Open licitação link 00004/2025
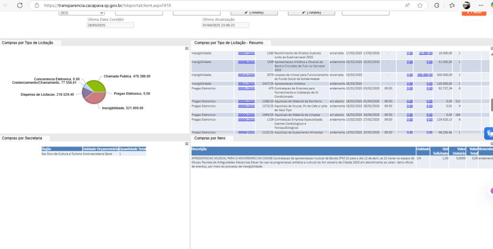493x249 pixels. pos(246,115)
